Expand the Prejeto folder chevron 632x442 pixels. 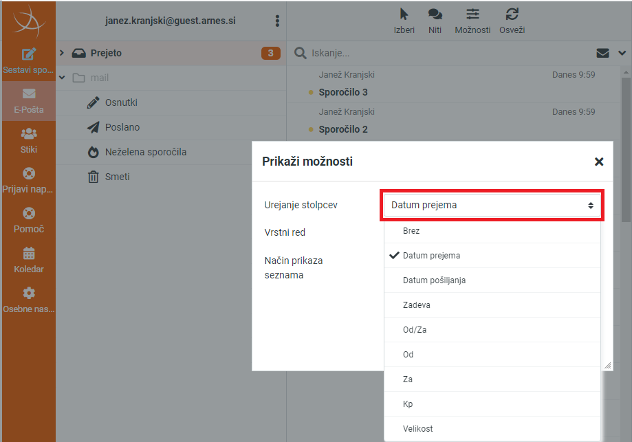point(62,53)
